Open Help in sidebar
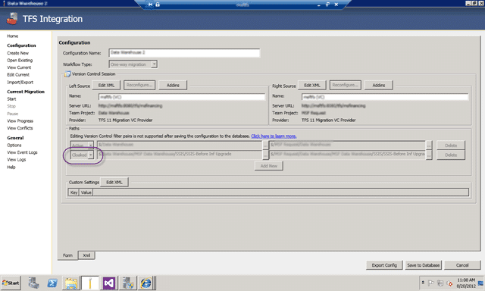Image resolution: width=485 pixels, height=291 pixels. 11,167
